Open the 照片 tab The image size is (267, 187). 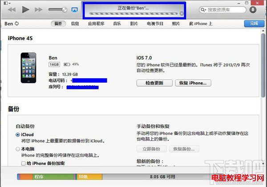point(176,24)
